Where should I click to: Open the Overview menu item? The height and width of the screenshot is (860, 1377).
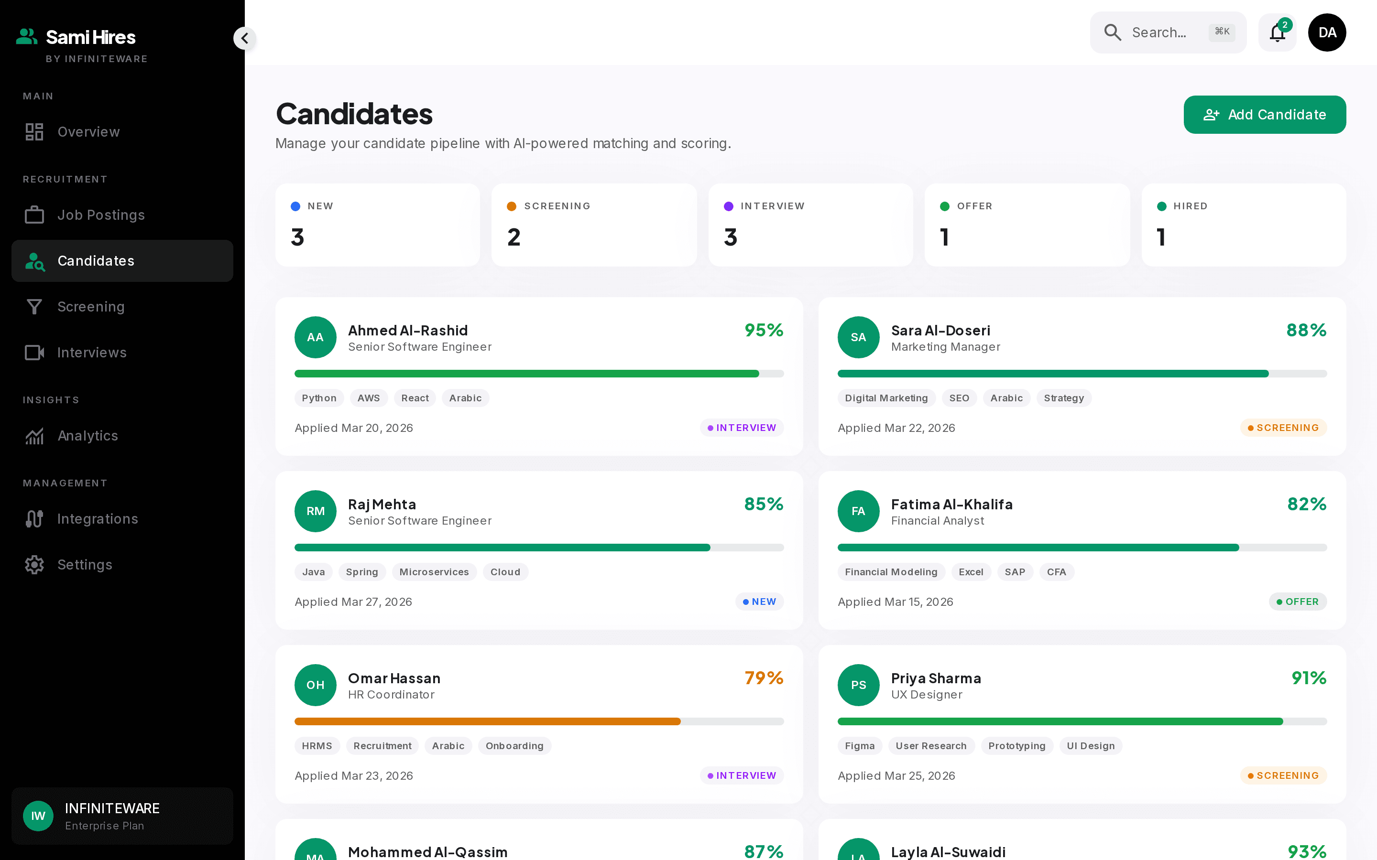click(122, 131)
